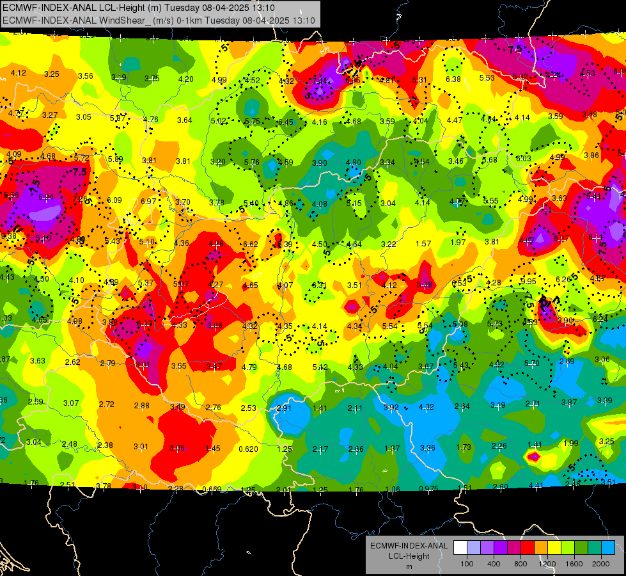Image resolution: width=626 pixels, height=576 pixels.
Task: Click the wind shear value '1.45'
Action: (213, 449)
